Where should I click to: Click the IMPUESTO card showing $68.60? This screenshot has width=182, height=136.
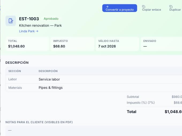(x=73, y=44)
